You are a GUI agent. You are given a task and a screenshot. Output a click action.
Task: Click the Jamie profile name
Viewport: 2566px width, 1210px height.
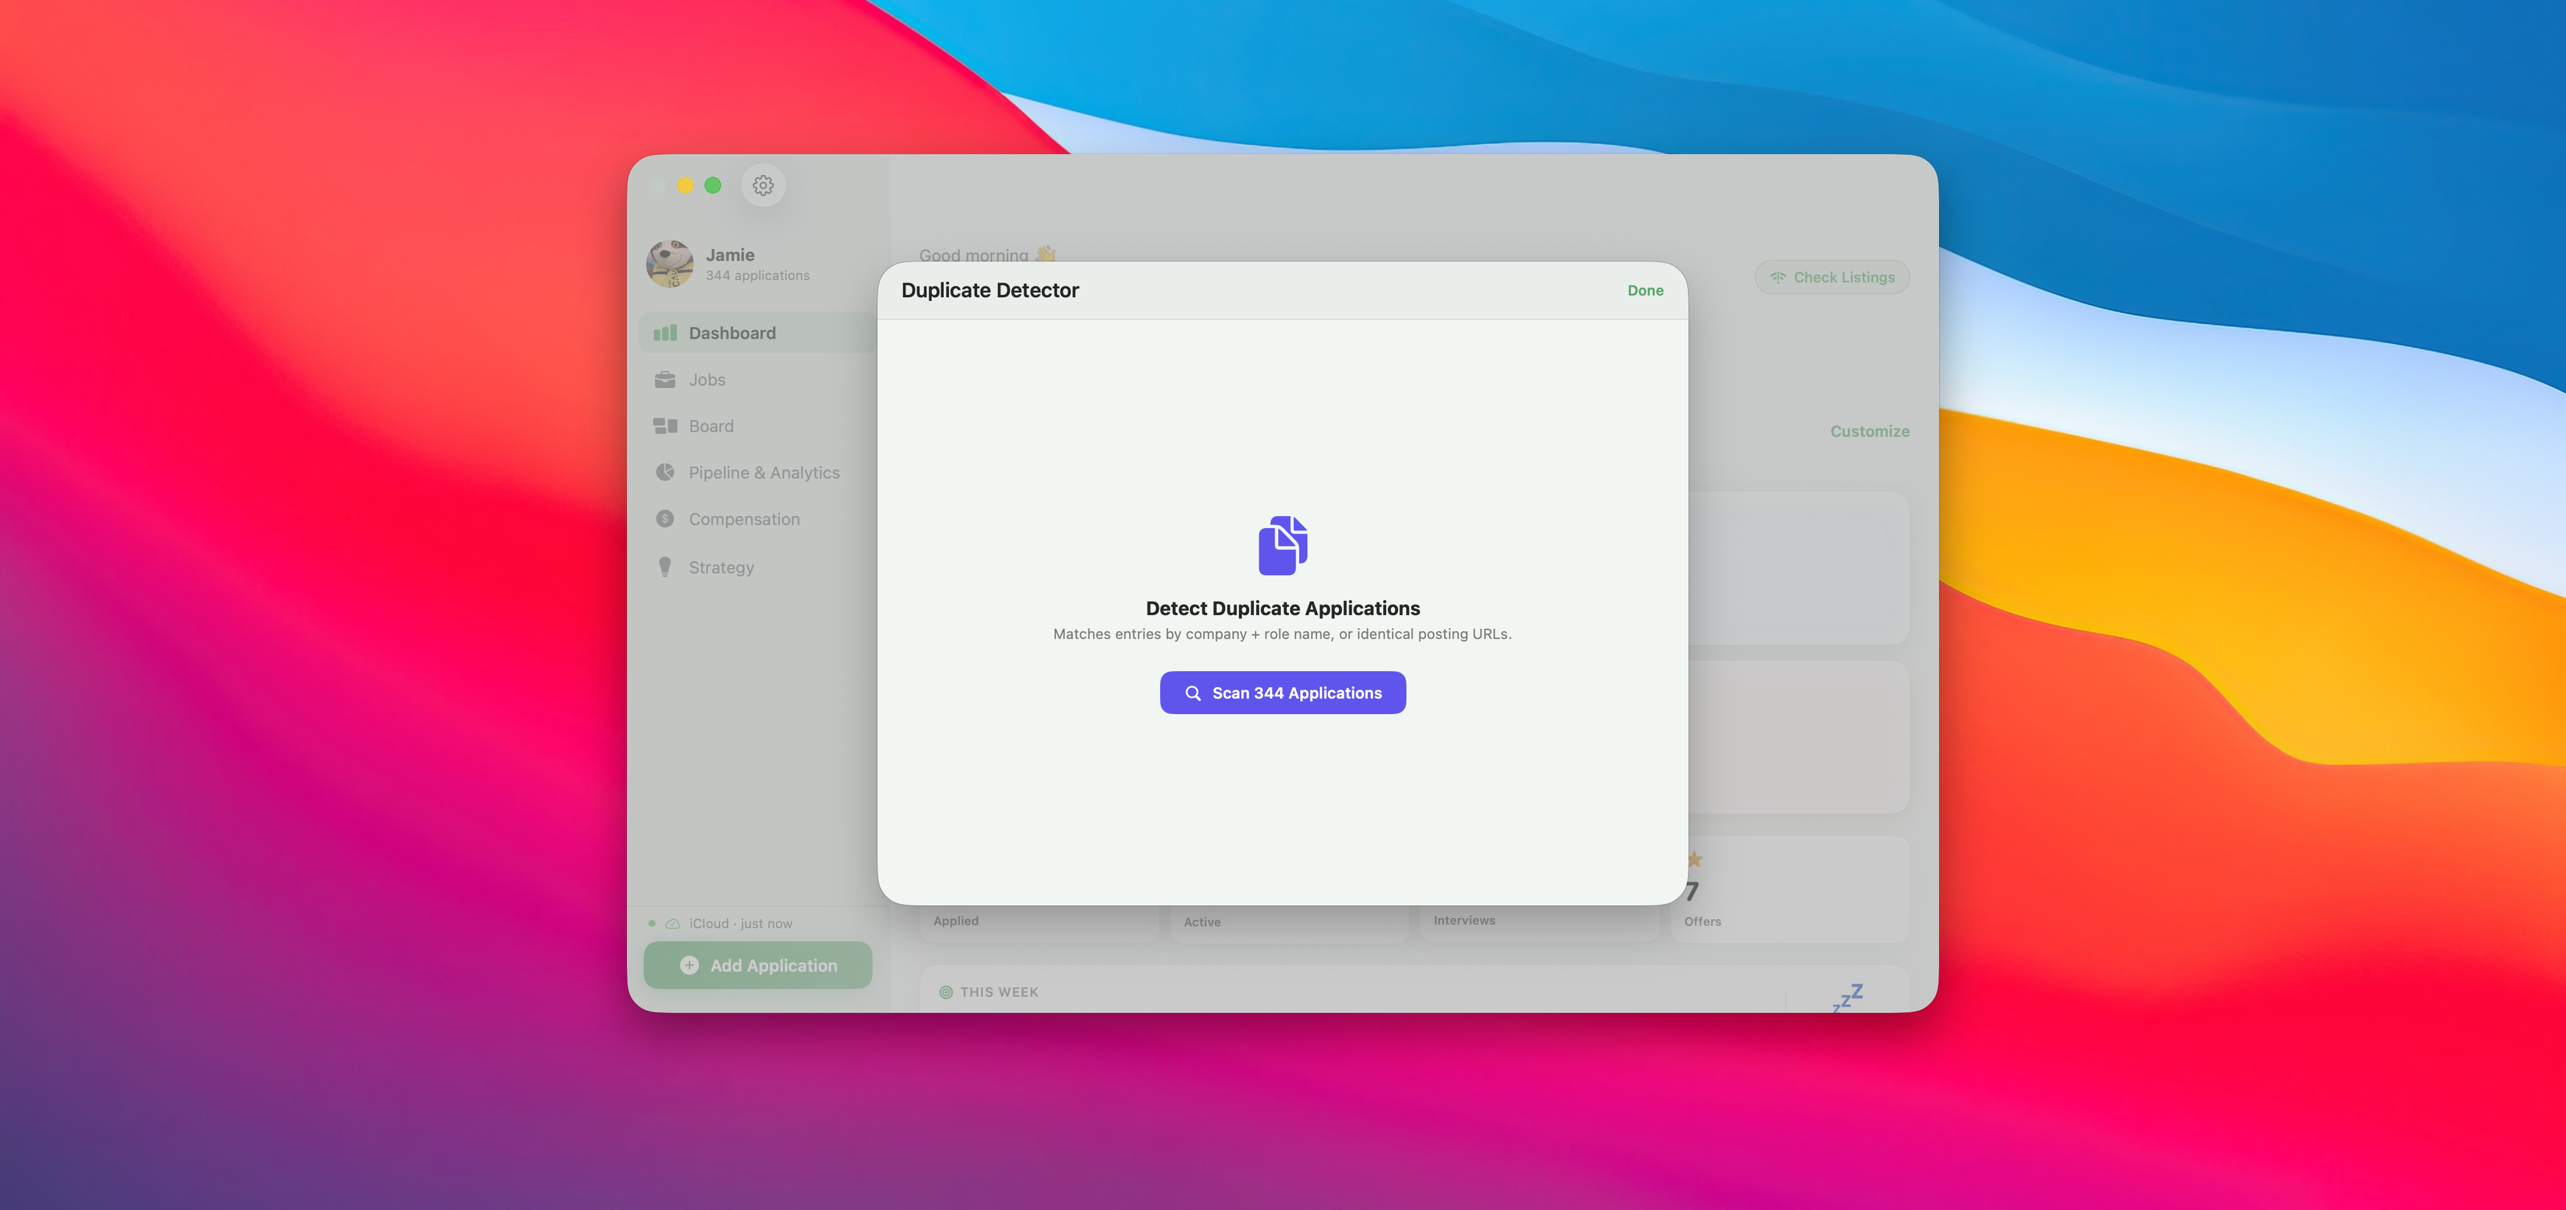click(x=729, y=255)
